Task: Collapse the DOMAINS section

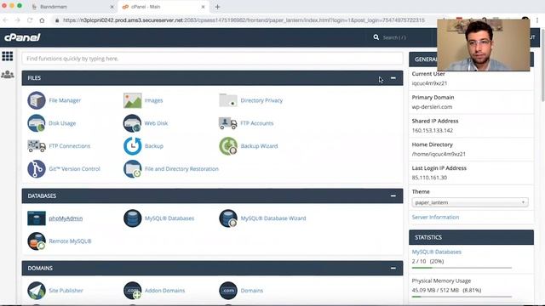Action: click(393, 269)
